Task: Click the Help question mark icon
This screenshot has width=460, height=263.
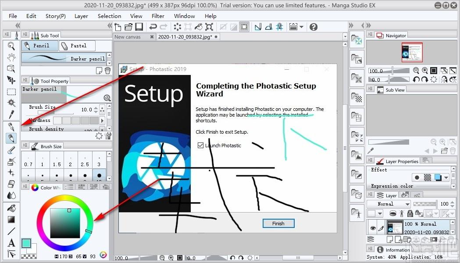Action: 313,27
